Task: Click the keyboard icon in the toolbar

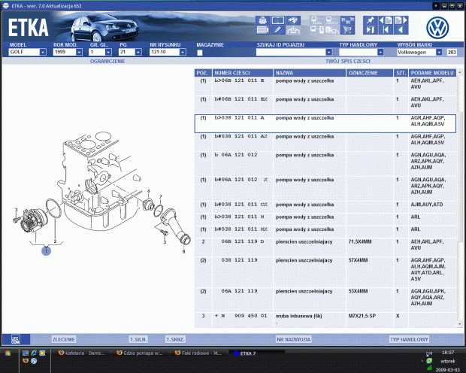Action: pyautogui.click(x=262, y=30)
